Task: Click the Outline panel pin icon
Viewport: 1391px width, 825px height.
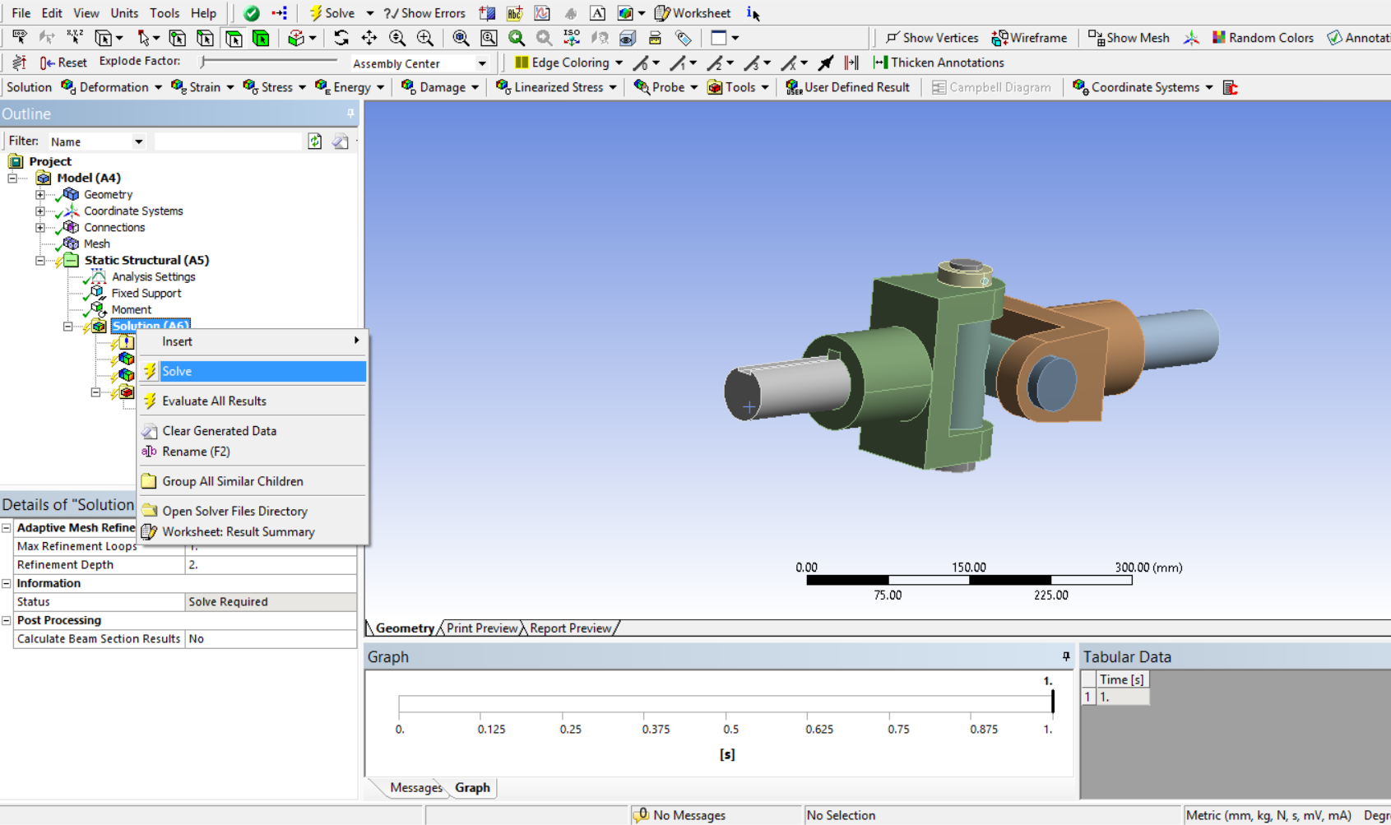Action: tap(350, 114)
